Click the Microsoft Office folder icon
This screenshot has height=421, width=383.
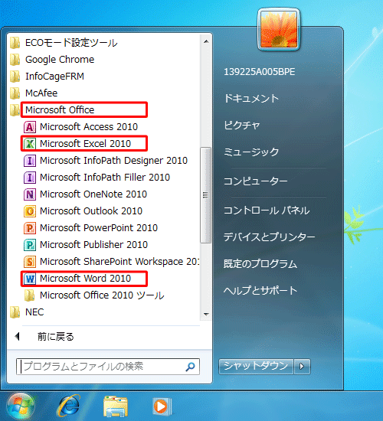click(x=15, y=110)
